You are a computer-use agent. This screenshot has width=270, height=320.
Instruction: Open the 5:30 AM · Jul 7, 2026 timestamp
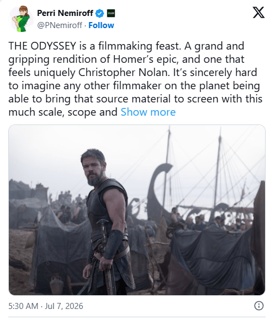(46, 306)
